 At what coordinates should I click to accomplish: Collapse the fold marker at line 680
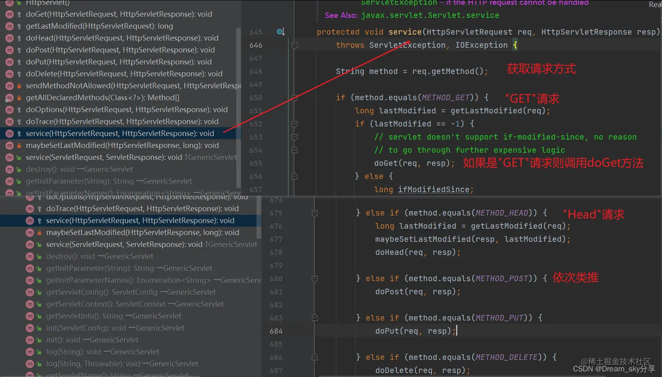314,279
